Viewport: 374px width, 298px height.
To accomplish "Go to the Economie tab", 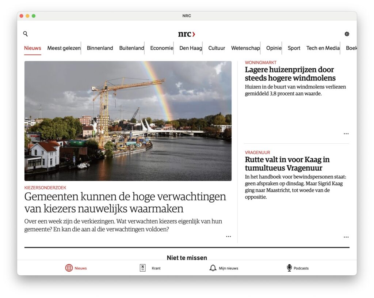I will [x=162, y=48].
